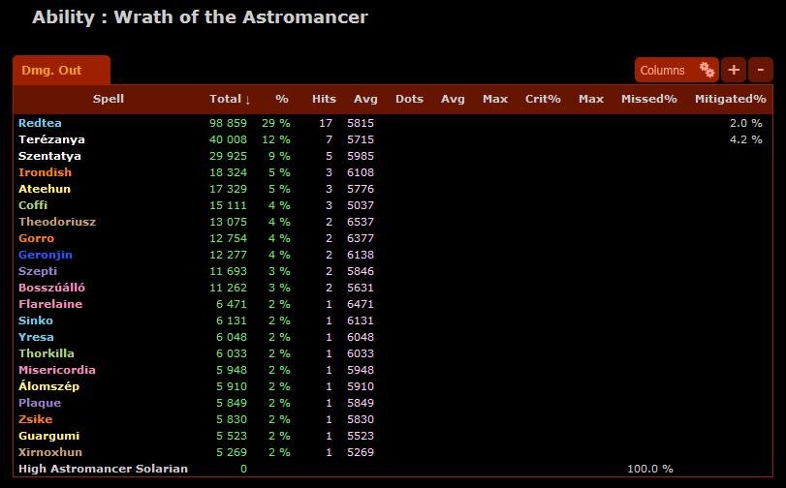Select the Bosszúálló player name
The width and height of the screenshot is (786, 488).
pyautogui.click(x=50, y=288)
